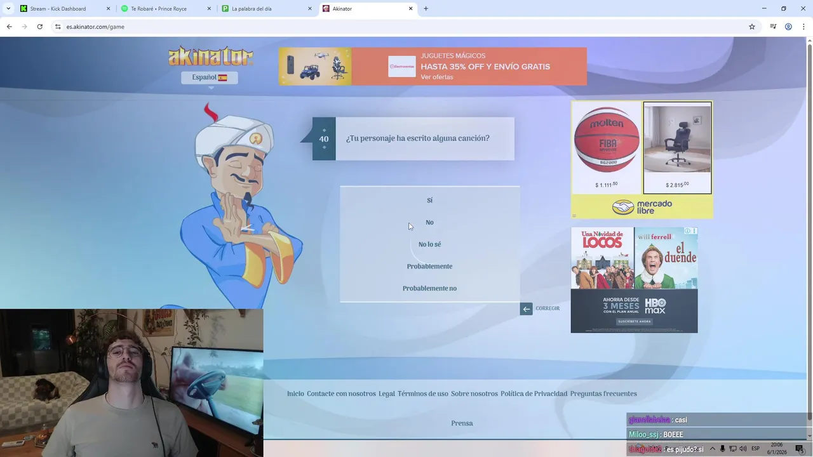
Task: Click the Mercado Libre logo
Action: (x=642, y=207)
